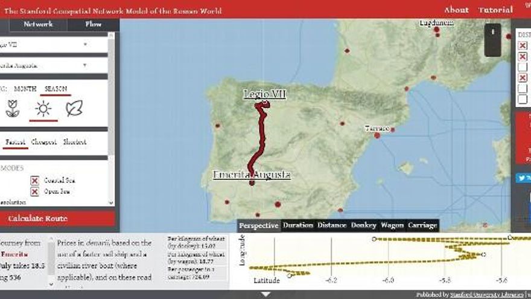
Task: Click the journey text scroll up arrow
Action: tap(51, 239)
